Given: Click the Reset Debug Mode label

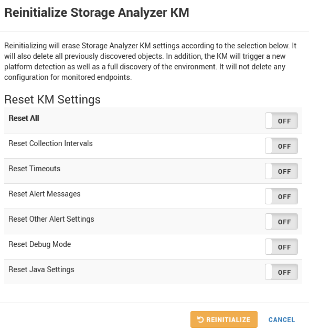Looking at the screenshot, I should 39,244.
